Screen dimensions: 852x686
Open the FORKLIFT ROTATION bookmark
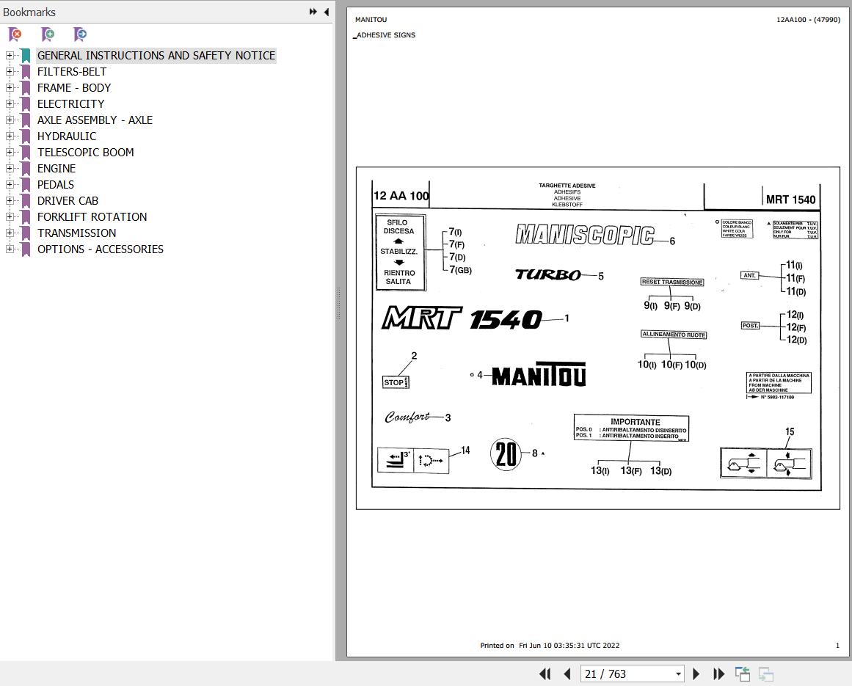(x=92, y=216)
